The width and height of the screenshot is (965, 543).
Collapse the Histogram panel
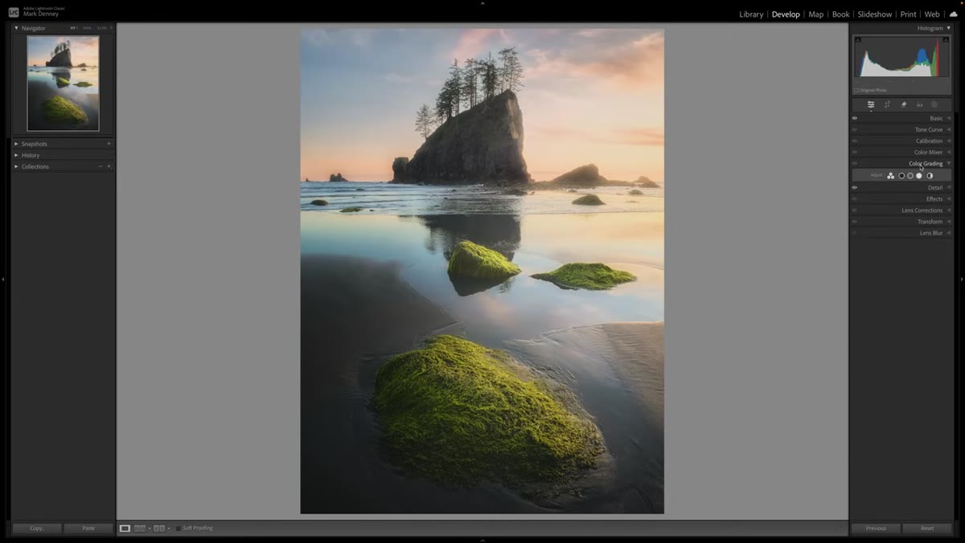949,28
